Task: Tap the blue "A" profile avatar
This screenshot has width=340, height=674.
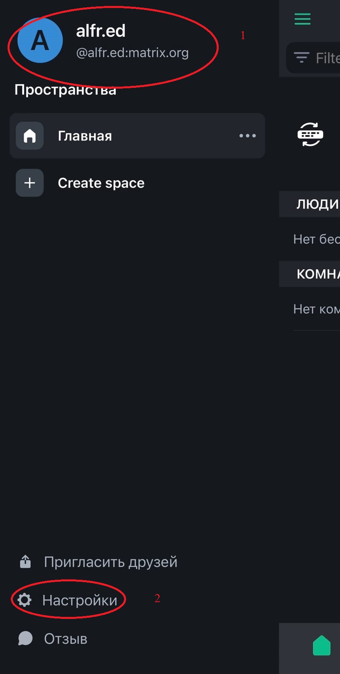Action: tap(40, 40)
